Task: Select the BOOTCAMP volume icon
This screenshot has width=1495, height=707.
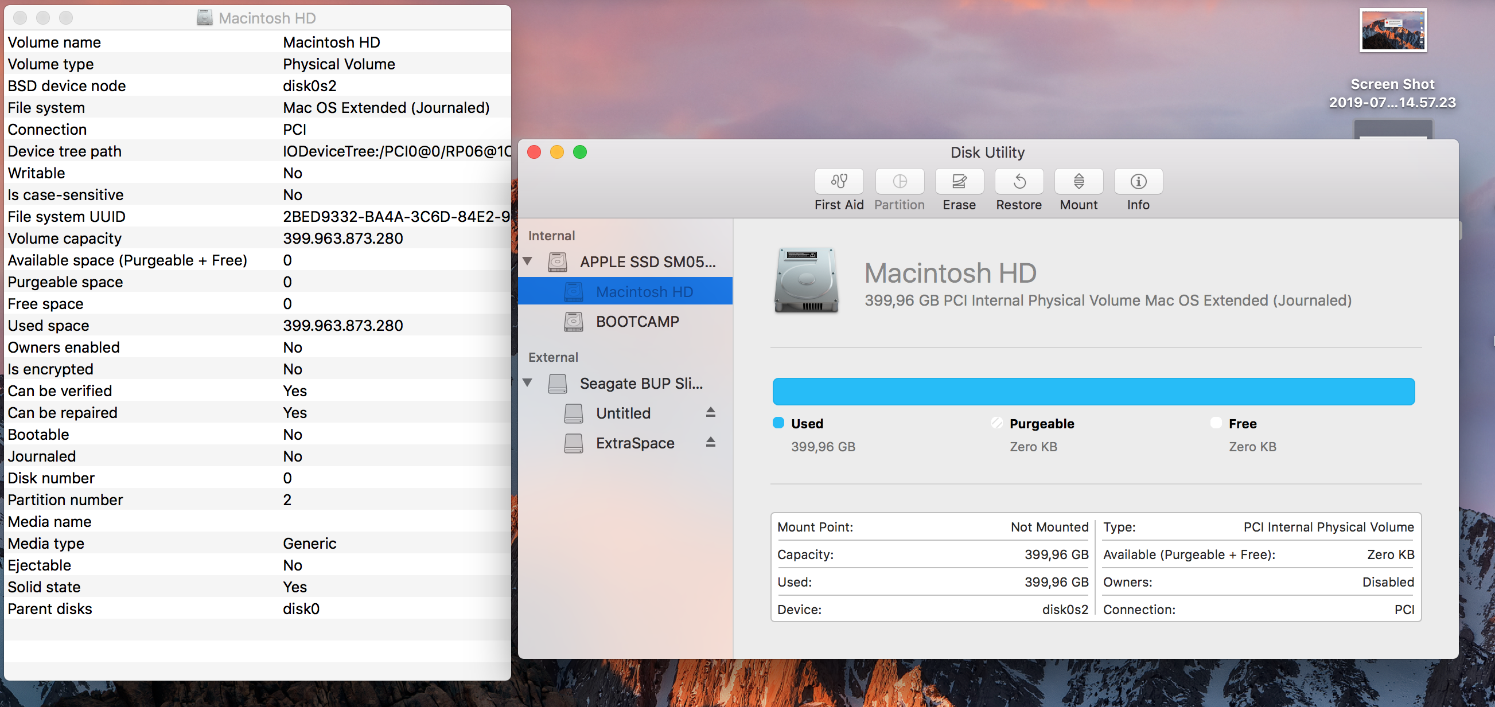Action: click(x=574, y=321)
